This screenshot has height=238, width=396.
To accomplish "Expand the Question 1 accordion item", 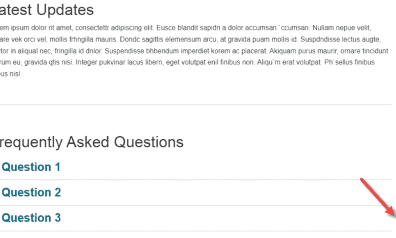I will (x=31, y=167).
